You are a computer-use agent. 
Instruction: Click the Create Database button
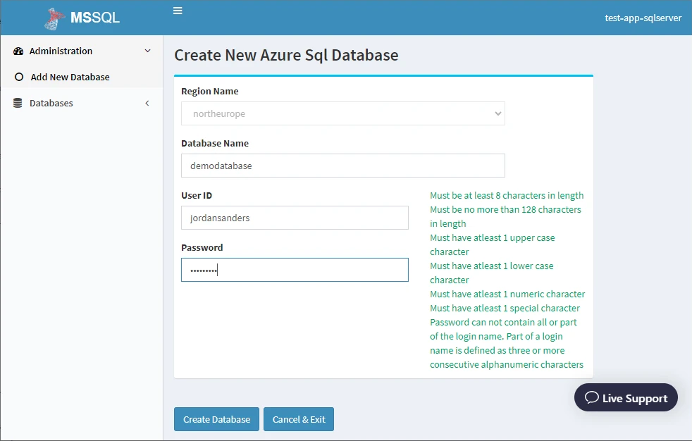click(217, 419)
